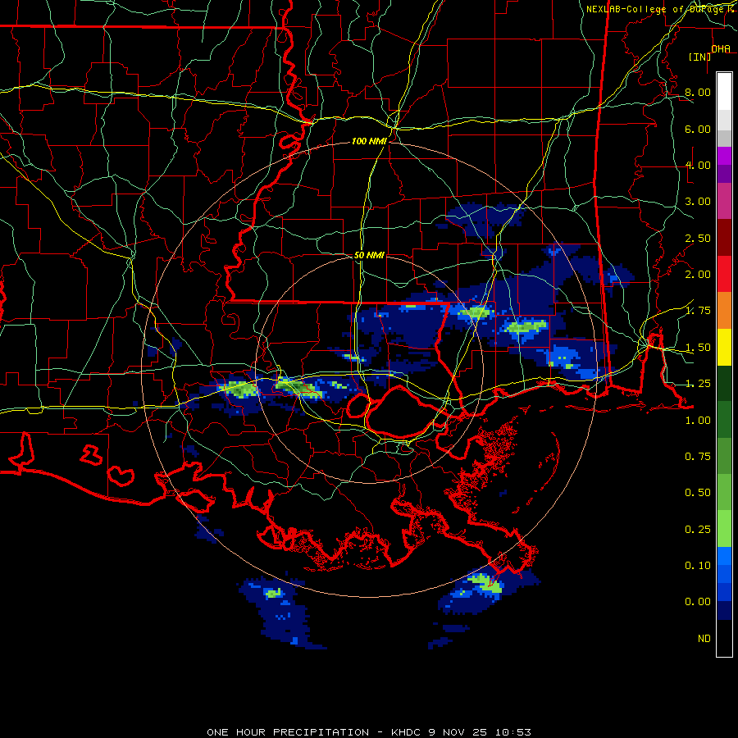The width and height of the screenshot is (738, 738).
Task: Click the 1.00 legend value
Action: 698,421
